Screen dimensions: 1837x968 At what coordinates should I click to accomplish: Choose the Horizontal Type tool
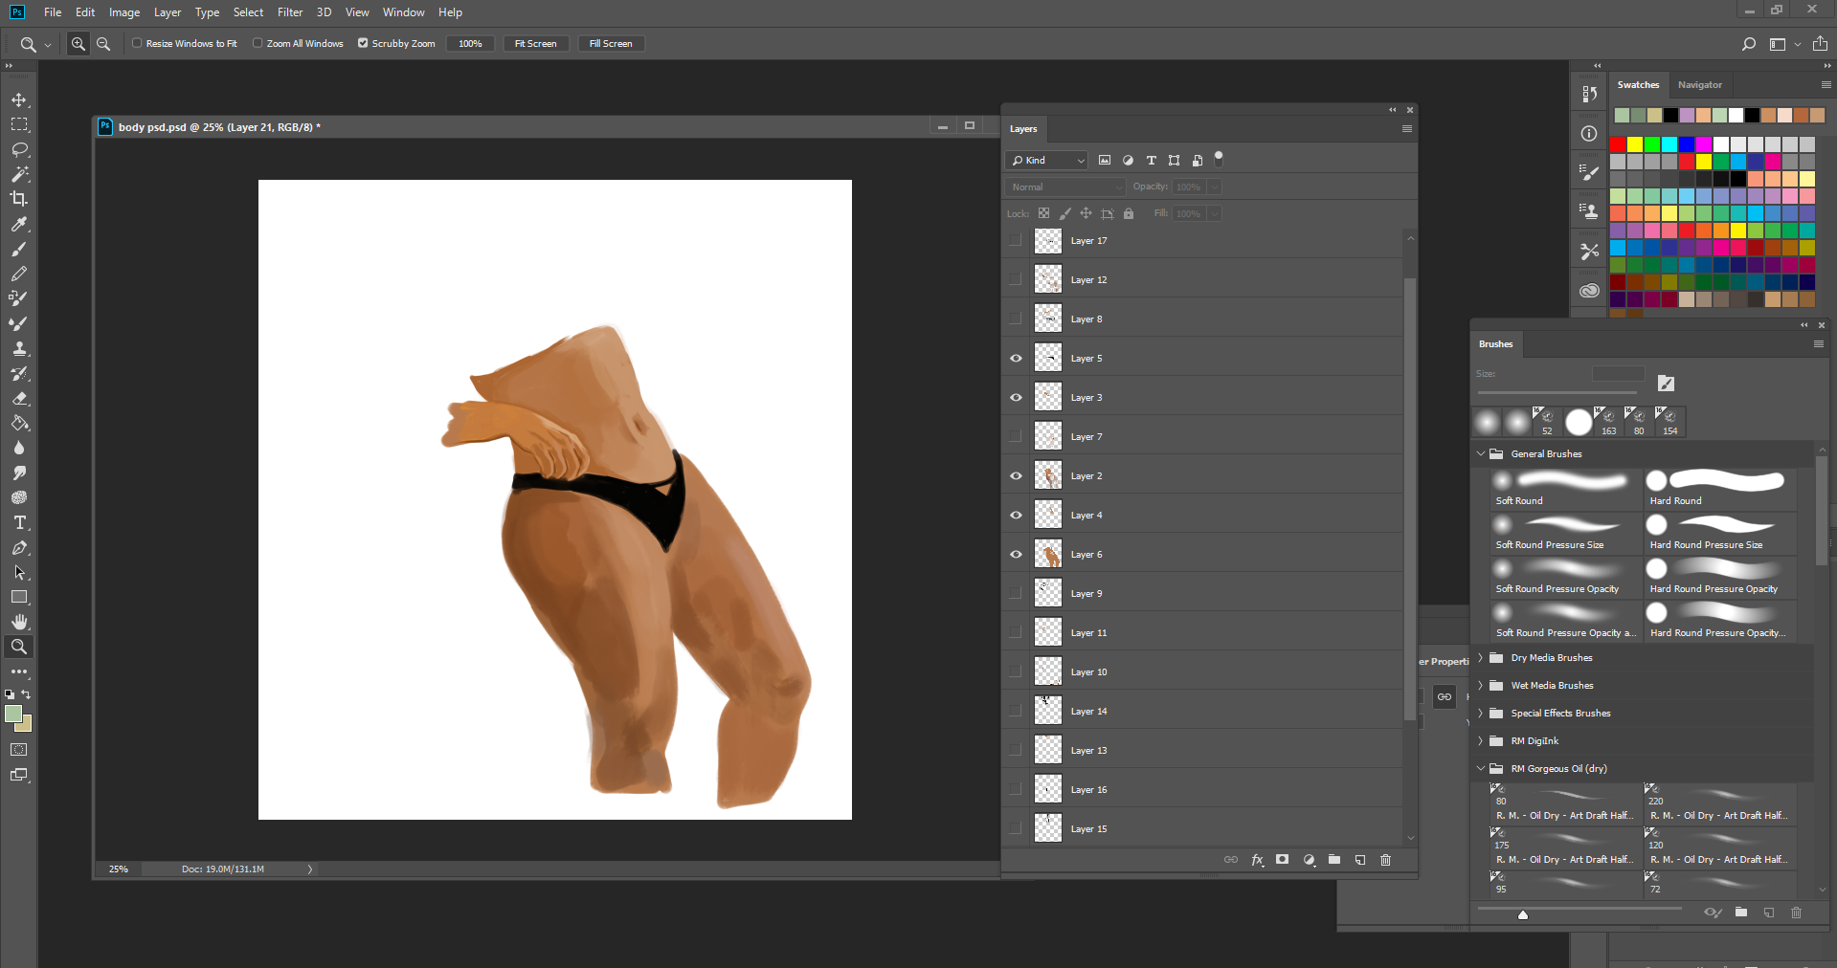(19, 522)
